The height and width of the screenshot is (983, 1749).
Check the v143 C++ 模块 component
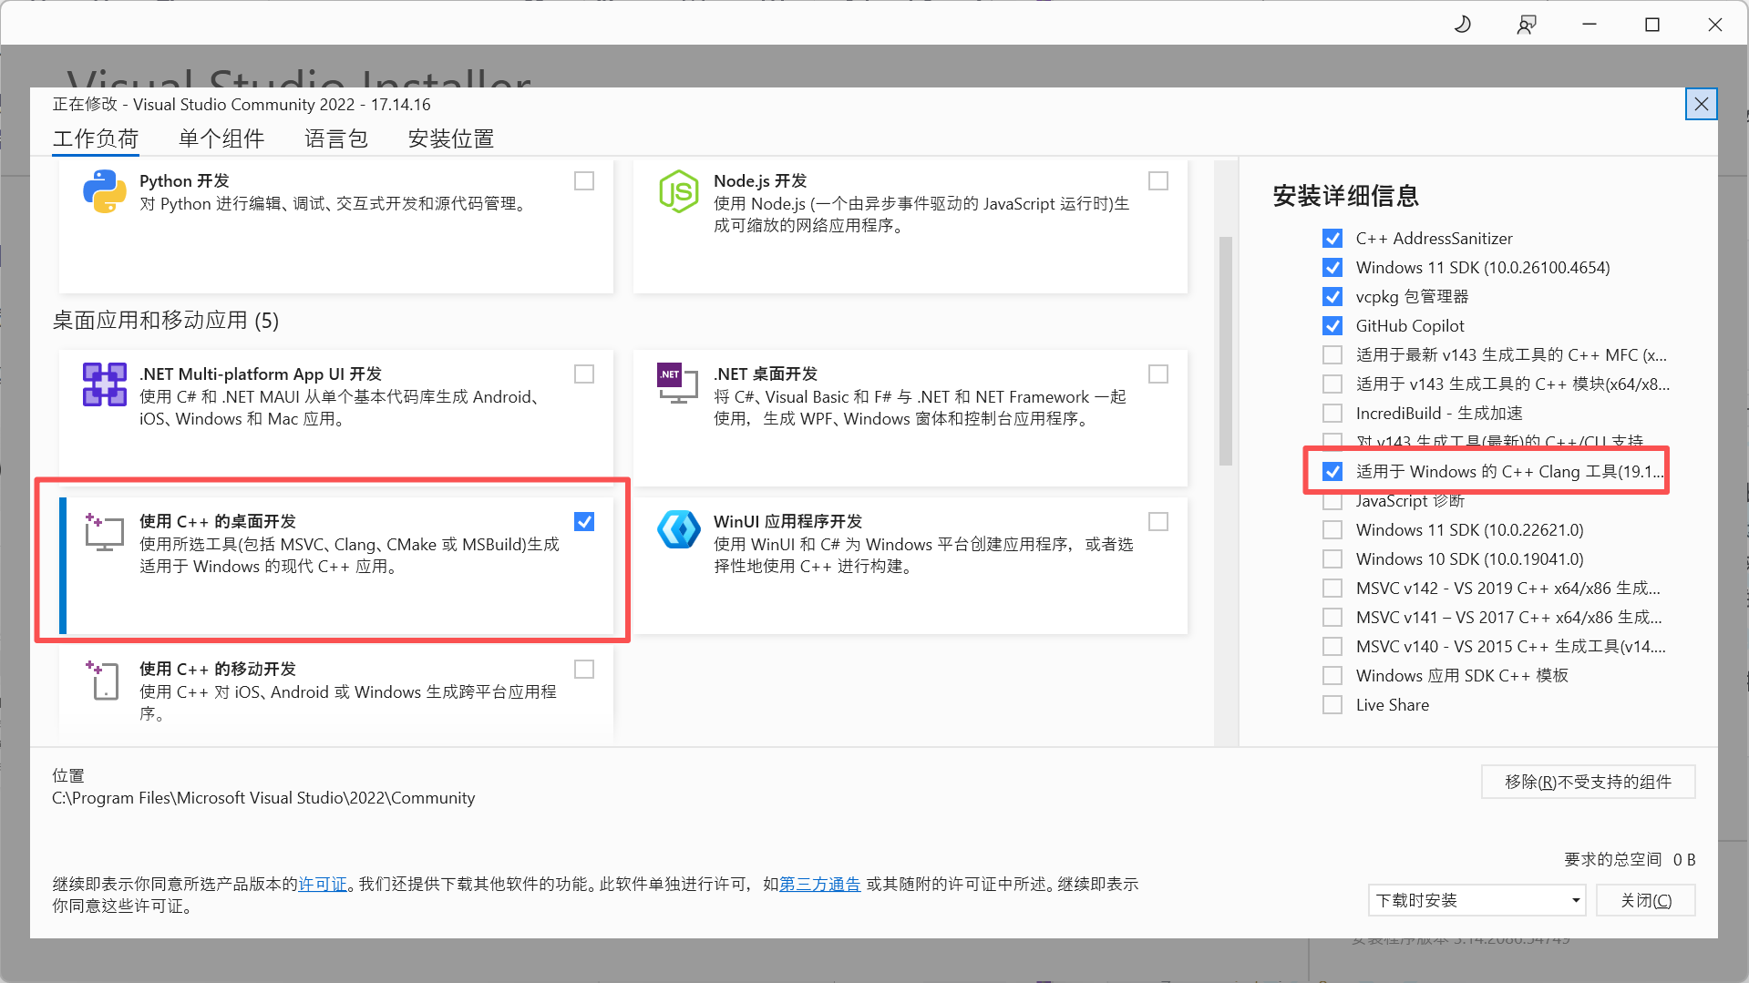pyautogui.click(x=1332, y=384)
